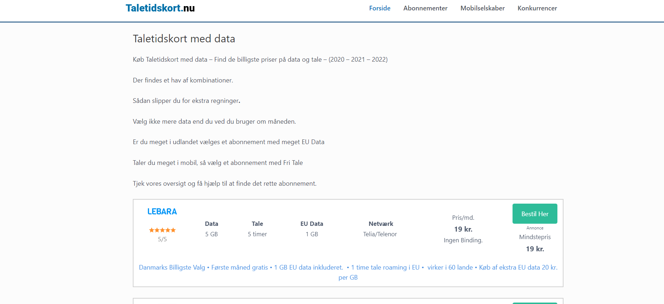
Task: Click the 'Ingen Binding.' text
Action: point(463,240)
